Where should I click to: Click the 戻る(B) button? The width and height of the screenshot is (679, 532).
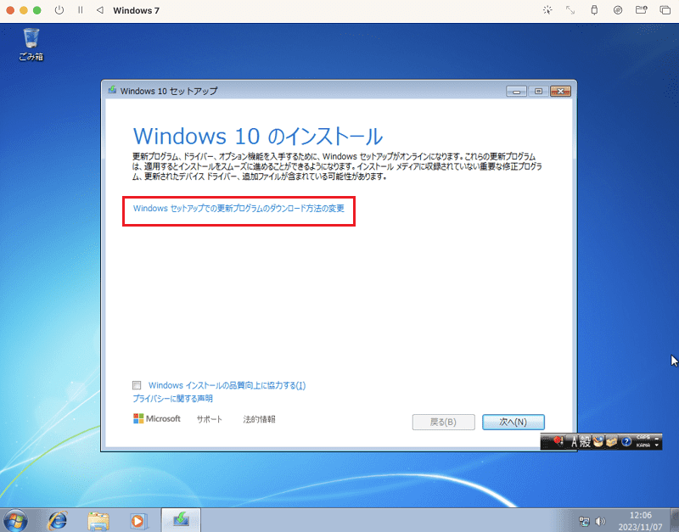[443, 422]
